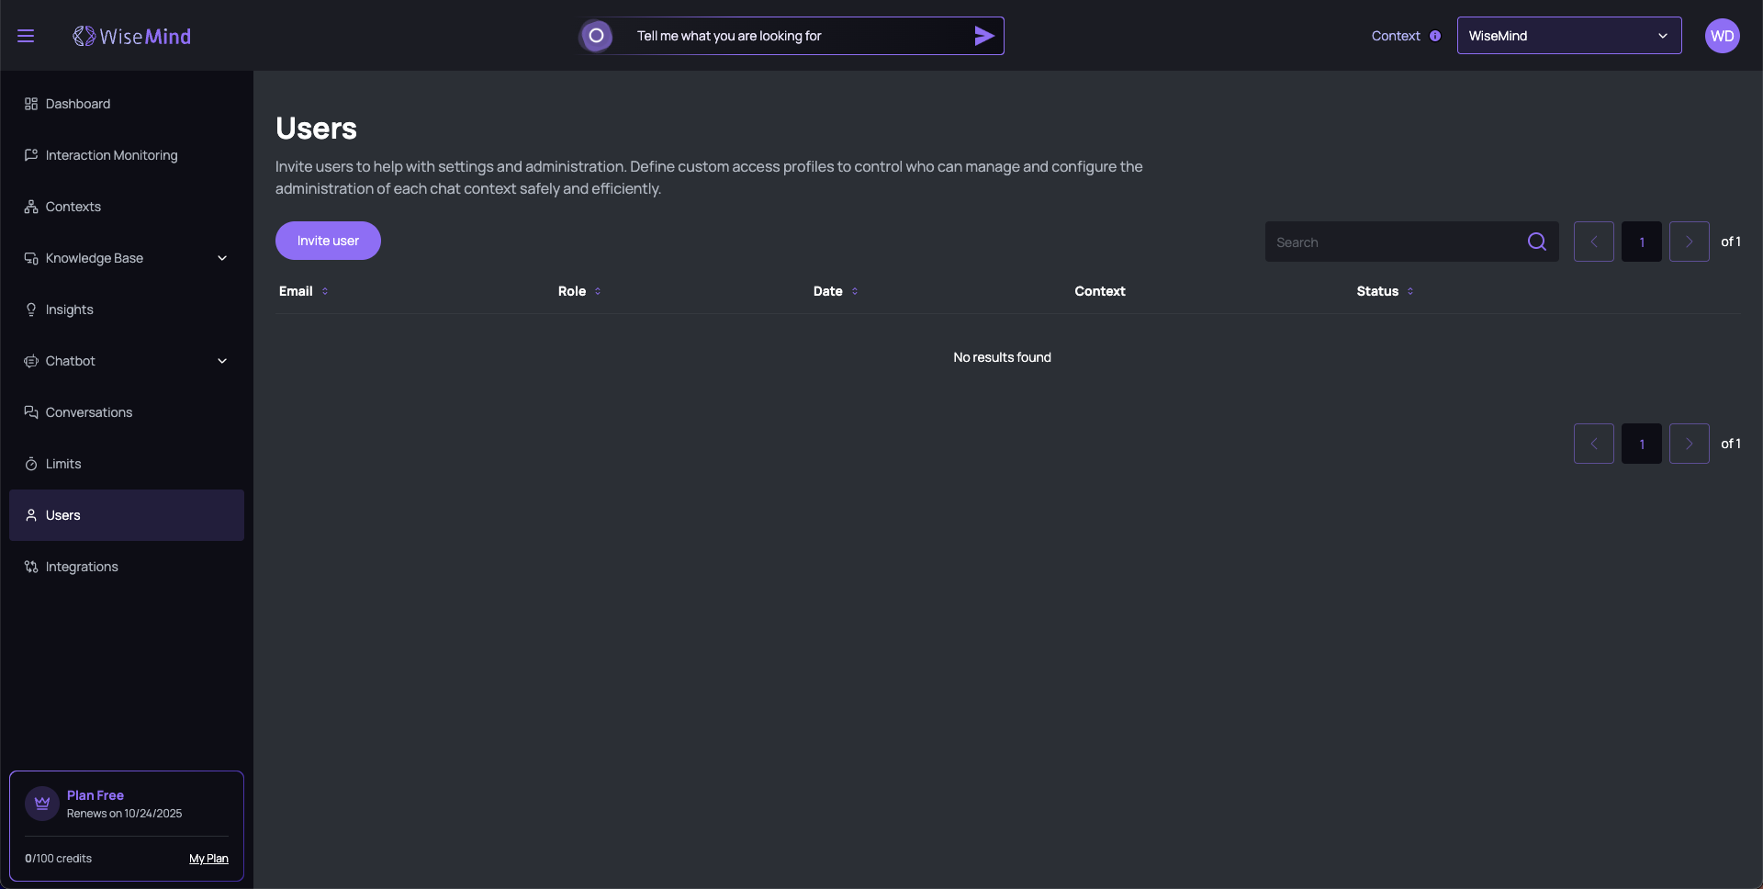Click the assistant circle icon in top bar

[x=596, y=36]
